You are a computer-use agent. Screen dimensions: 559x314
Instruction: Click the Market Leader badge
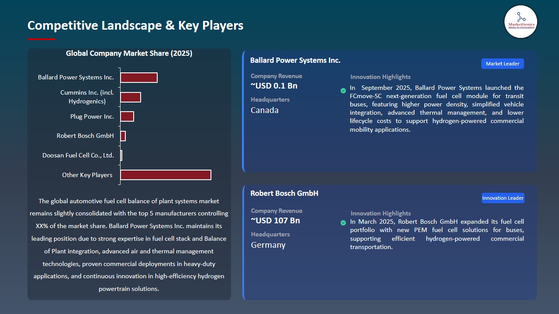[503, 64]
